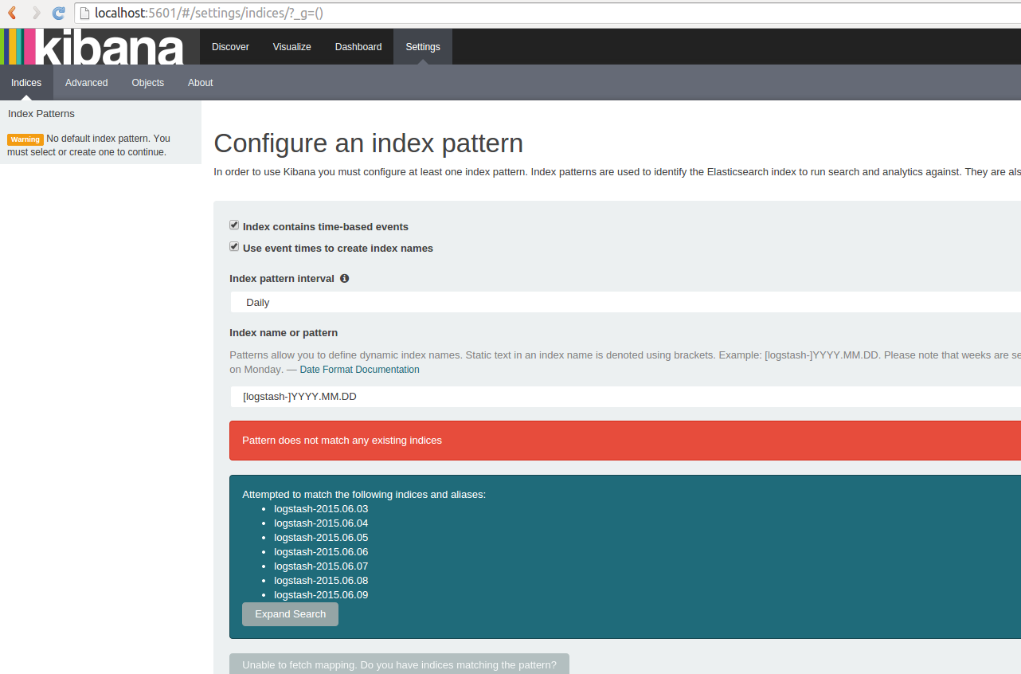The height and width of the screenshot is (674, 1021).
Task: Click the Expand Search button
Action: (290, 614)
